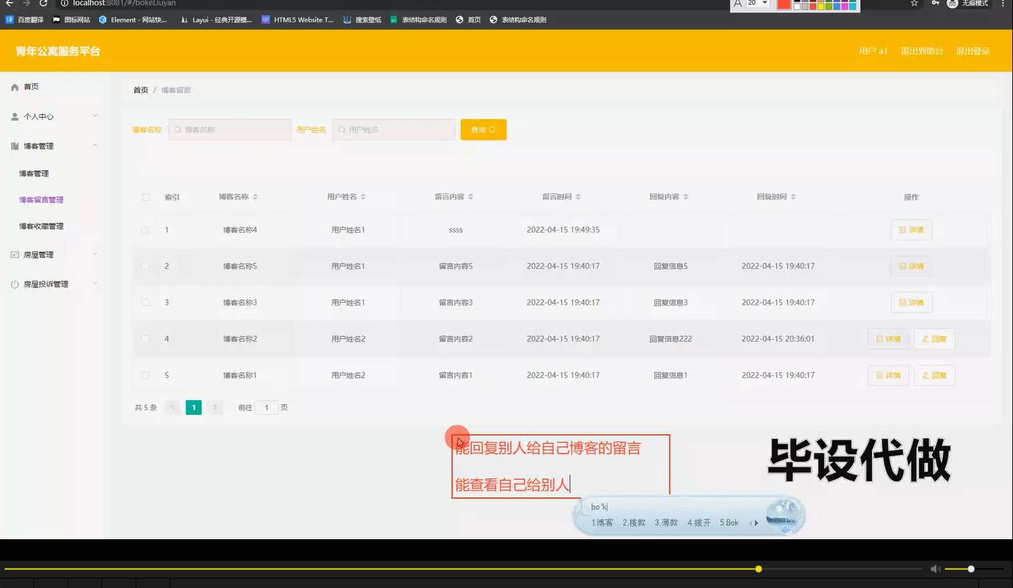Image resolution: width=1013 pixels, height=588 pixels.
Task: Check the checkbox for row 博客名称1
Action: (x=145, y=376)
